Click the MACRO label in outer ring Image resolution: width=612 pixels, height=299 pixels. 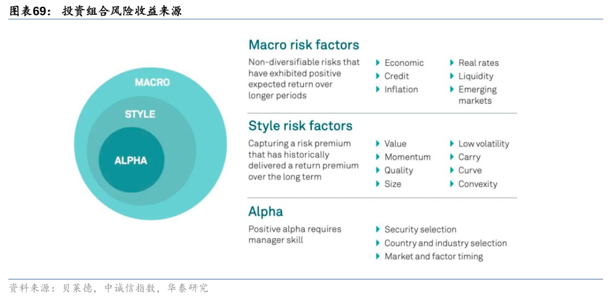coord(152,82)
